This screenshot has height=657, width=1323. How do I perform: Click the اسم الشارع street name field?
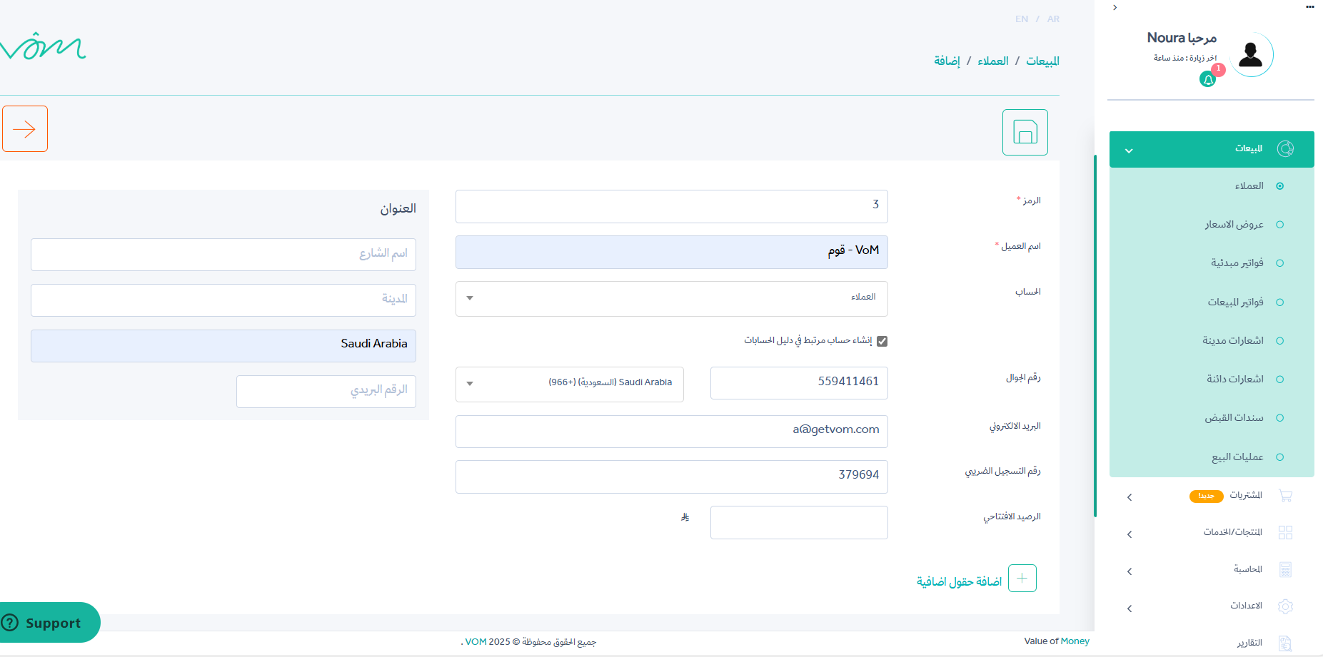223,255
